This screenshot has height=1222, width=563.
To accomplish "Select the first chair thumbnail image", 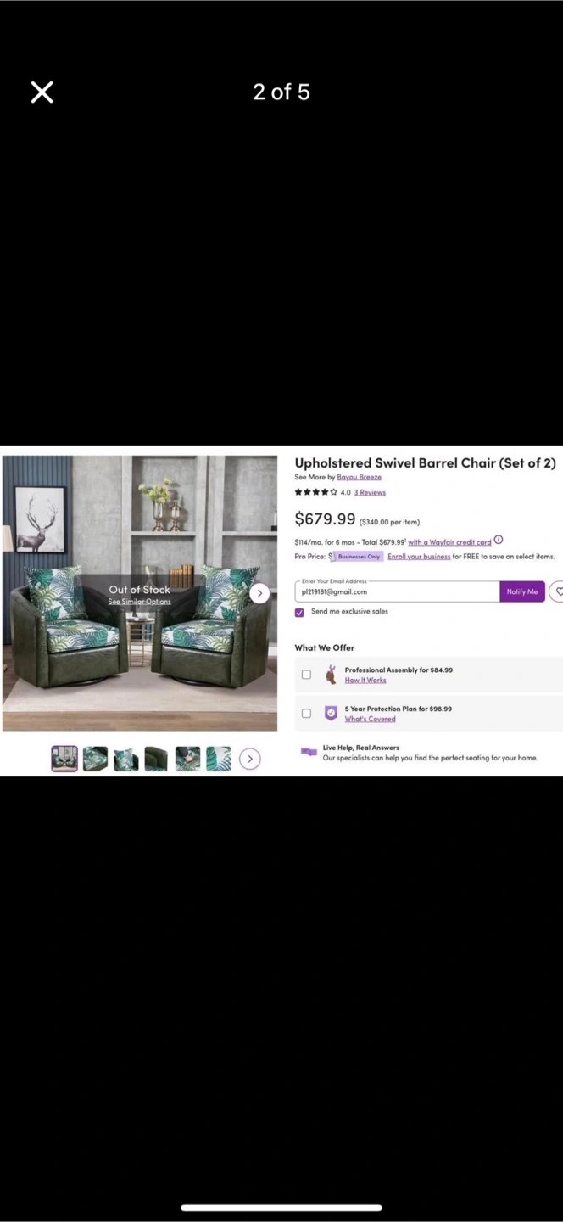I will point(64,759).
